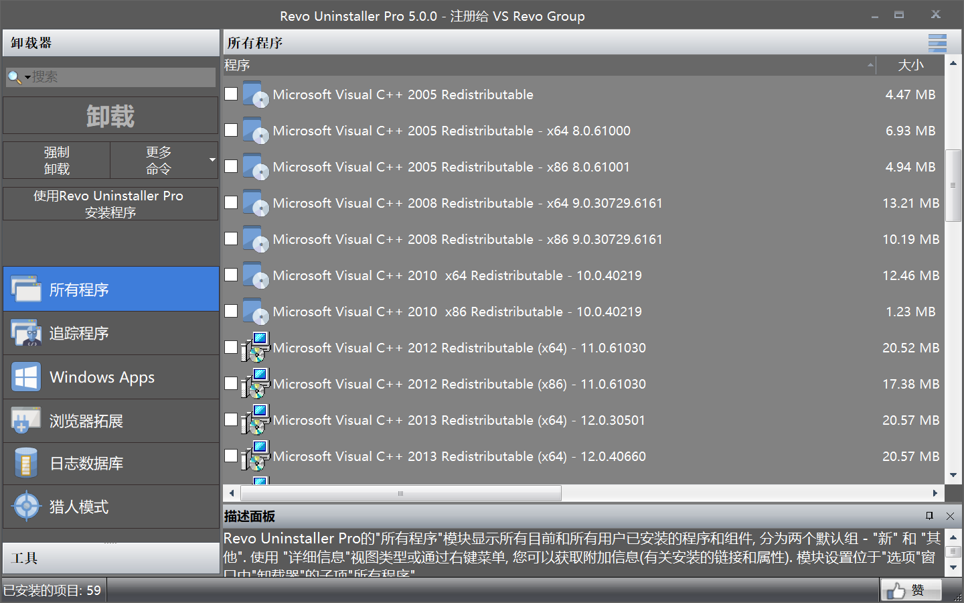The image size is (964, 603).
Task: Click the program list scroll down arrow
Action: [953, 476]
